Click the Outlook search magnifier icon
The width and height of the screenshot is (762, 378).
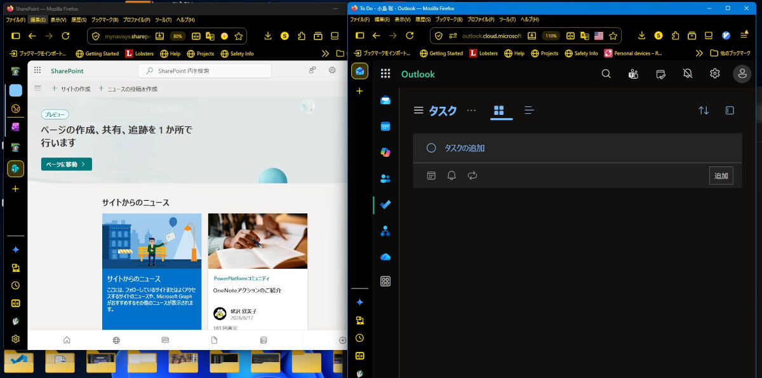[606, 74]
